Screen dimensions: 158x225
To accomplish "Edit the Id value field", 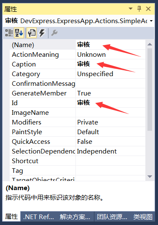I will click(110, 103).
